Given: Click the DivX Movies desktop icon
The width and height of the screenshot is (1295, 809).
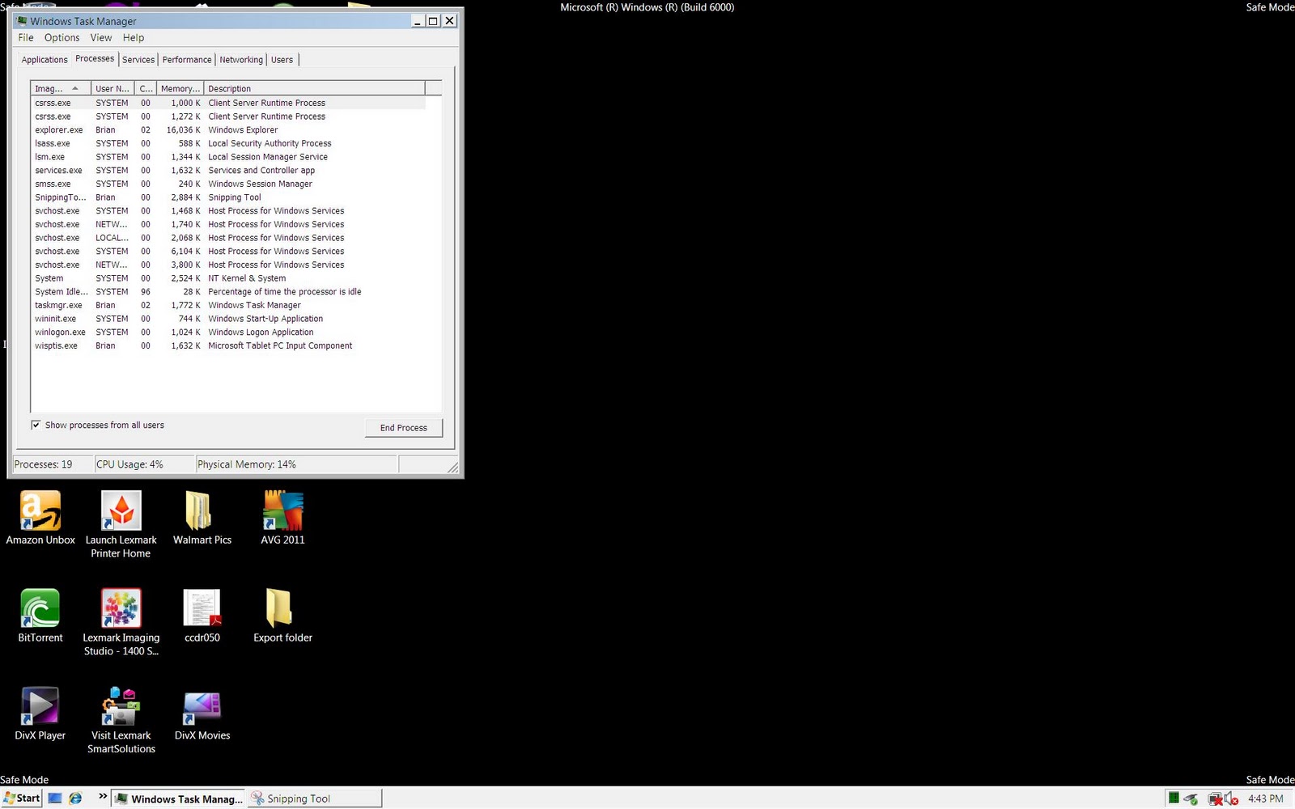Looking at the screenshot, I should (202, 709).
